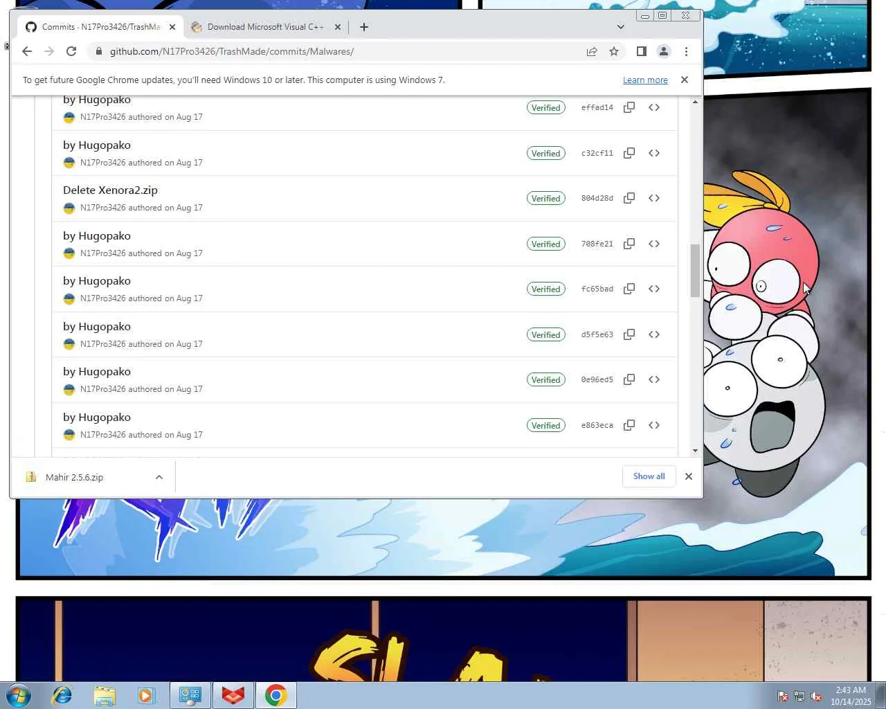Show Verified signature for commit d5f5e63
886x709 pixels.
tap(546, 334)
